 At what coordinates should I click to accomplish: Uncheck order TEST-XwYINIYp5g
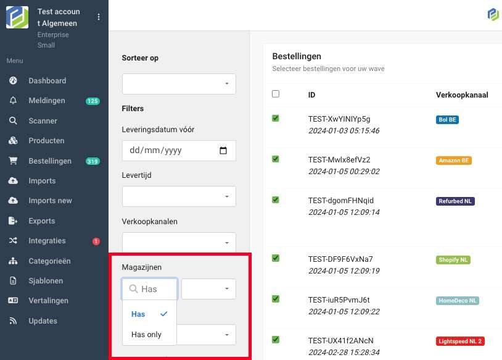click(276, 119)
